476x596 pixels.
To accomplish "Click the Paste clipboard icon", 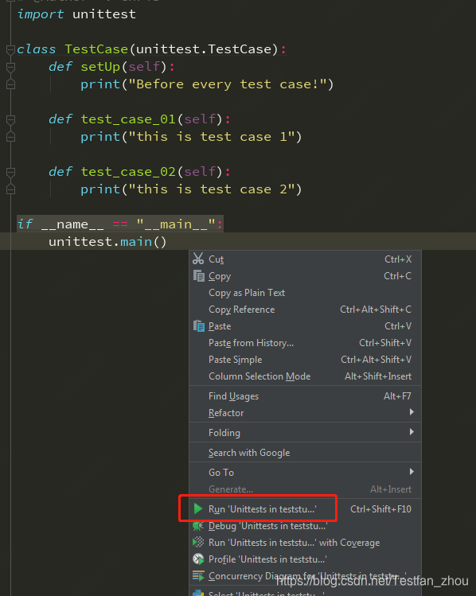I will [198, 326].
